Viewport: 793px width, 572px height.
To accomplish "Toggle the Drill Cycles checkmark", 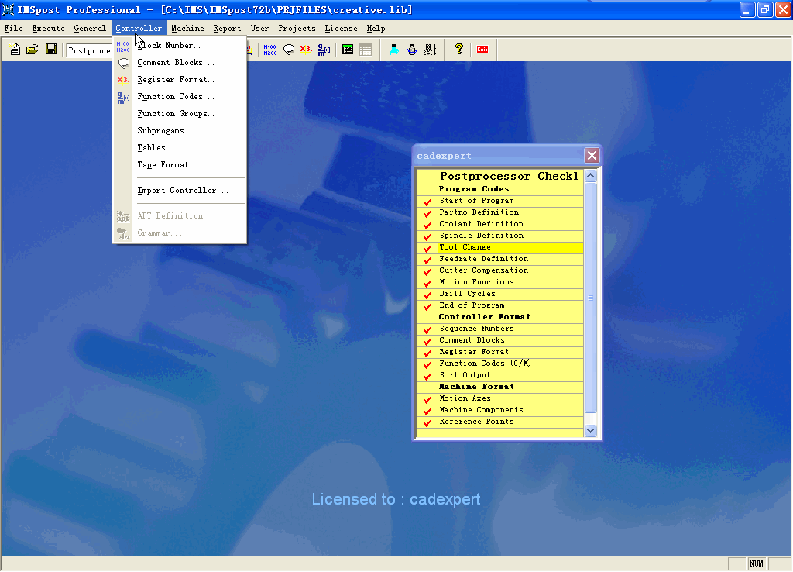I will pos(427,295).
